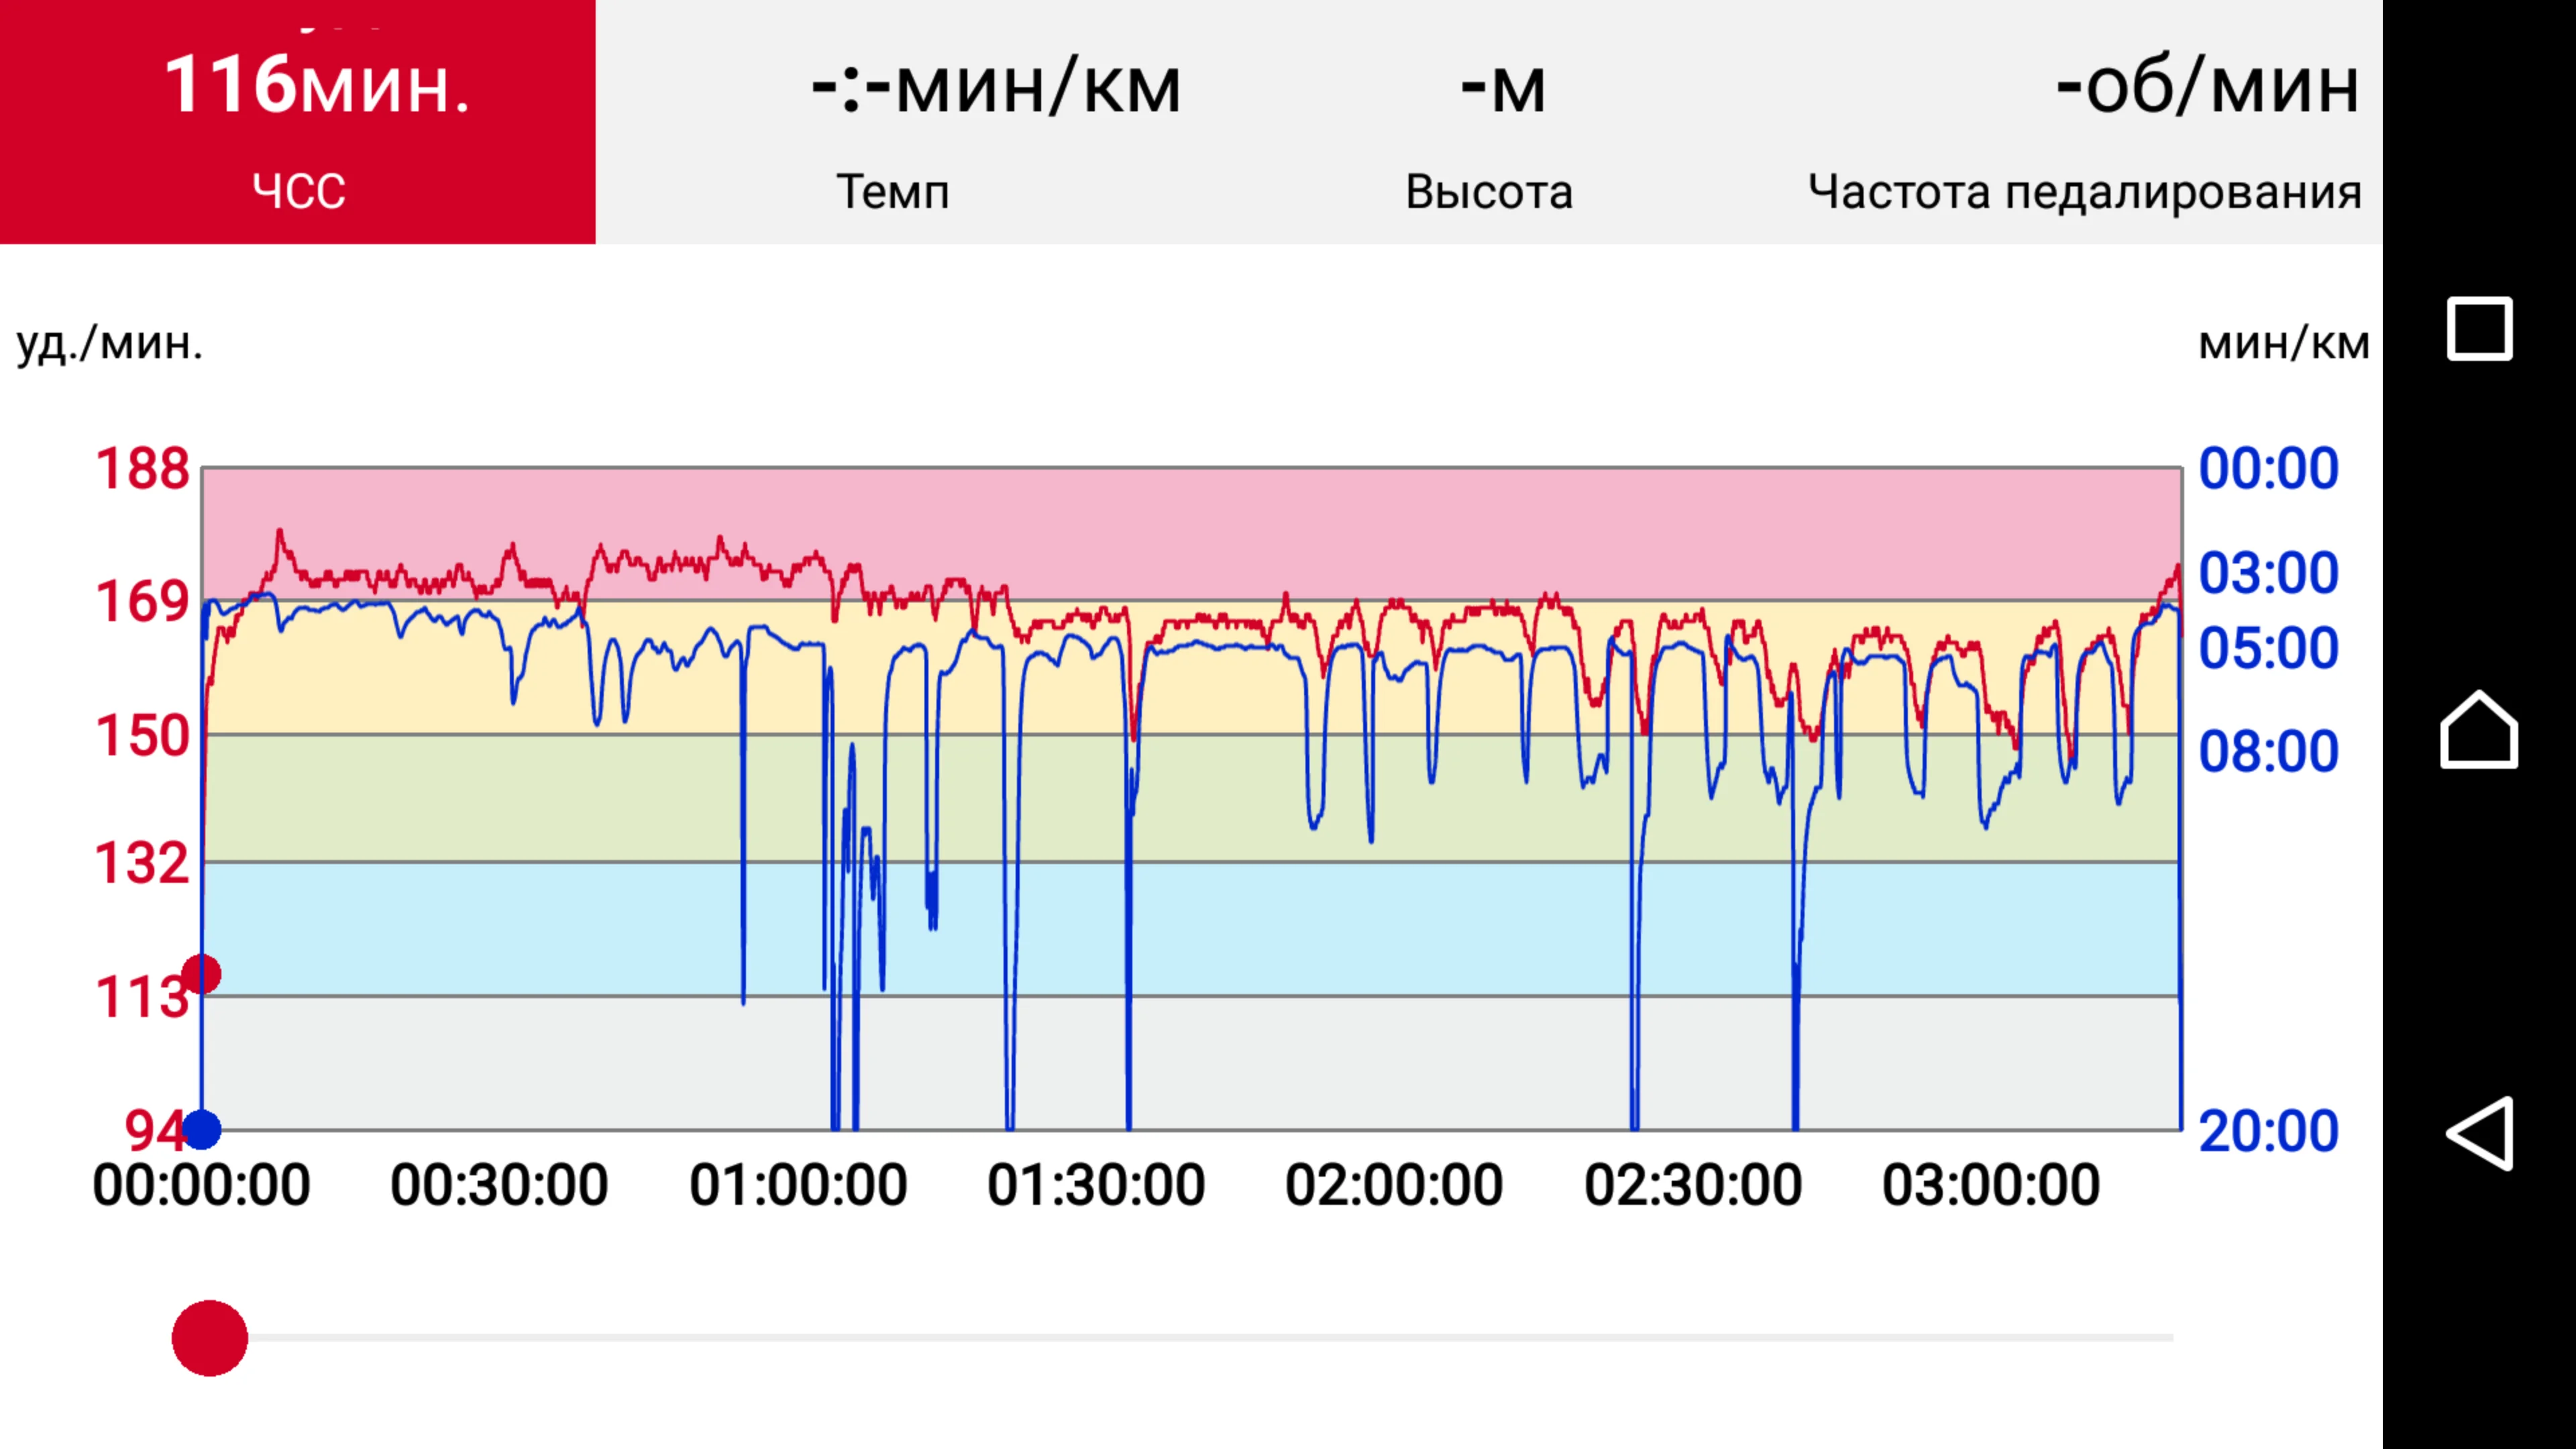Screen dimensions: 2576x1449
Task: Tap the 188 heart rate axis label
Action: point(142,468)
